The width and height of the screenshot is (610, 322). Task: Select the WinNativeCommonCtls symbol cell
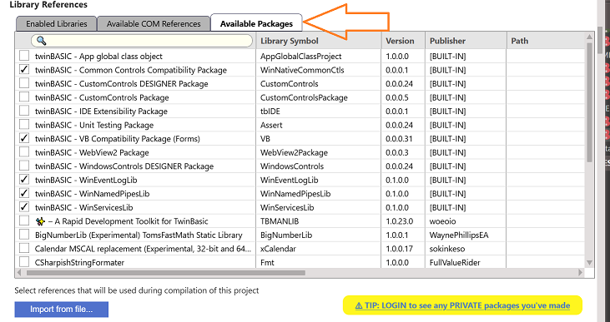(319, 70)
